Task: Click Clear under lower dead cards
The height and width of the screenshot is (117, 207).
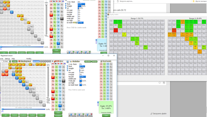Action: pos(106,116)
